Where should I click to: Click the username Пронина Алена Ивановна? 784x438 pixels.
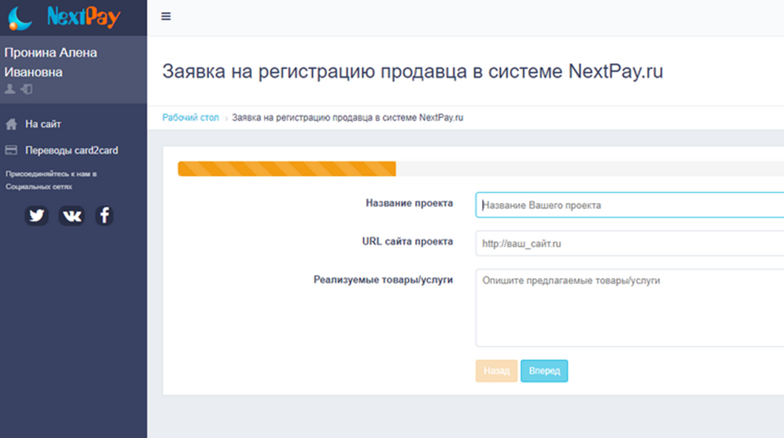(51, 62)
